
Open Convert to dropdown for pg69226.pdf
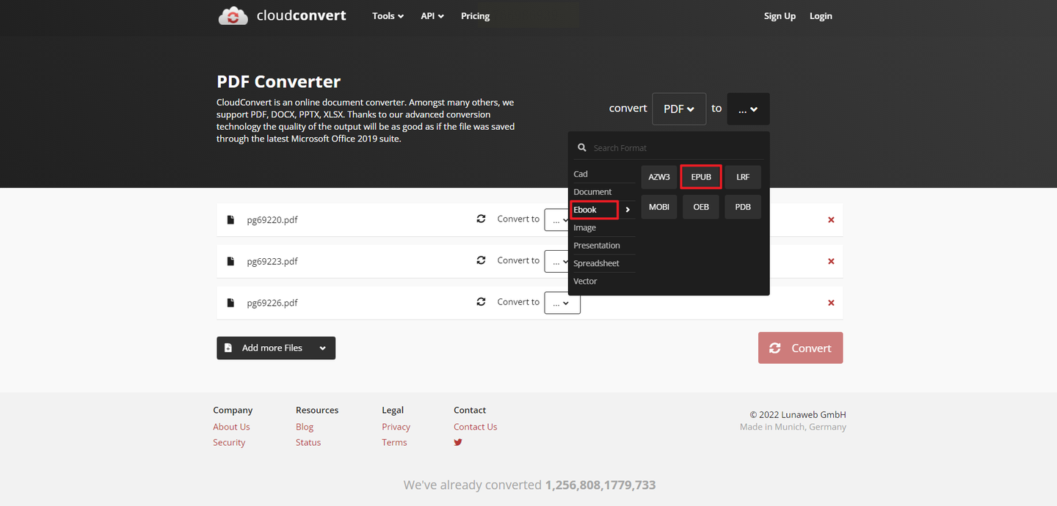coord(562,303)
